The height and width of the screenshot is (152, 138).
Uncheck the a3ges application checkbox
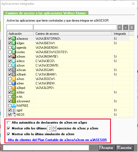point(10,43)
